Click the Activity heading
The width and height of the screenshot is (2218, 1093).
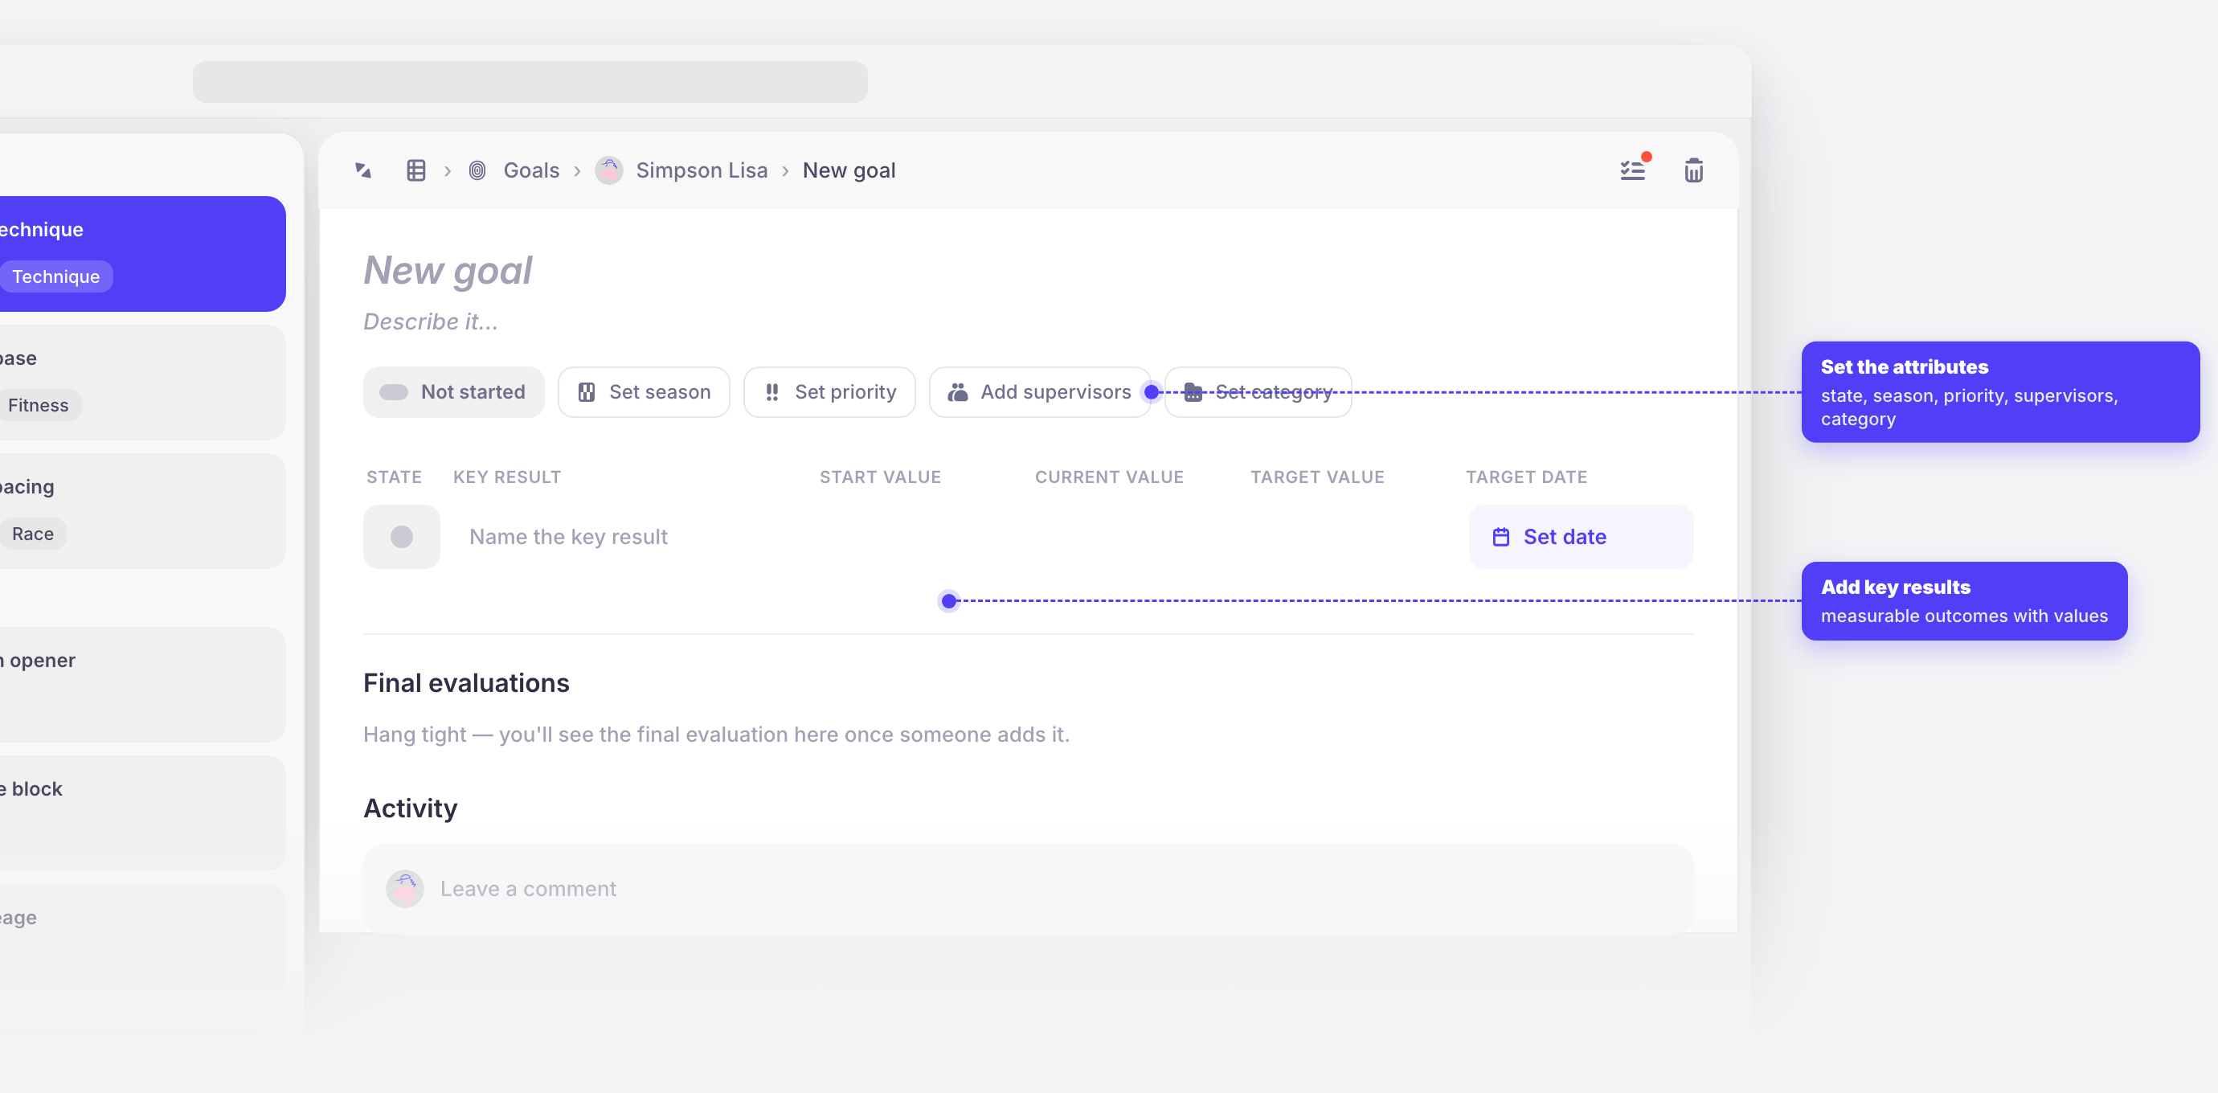(411, 808)
